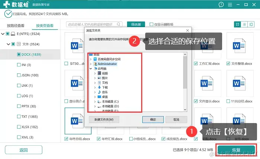Select the 此电脑 computer icon

tap(95, 69)
